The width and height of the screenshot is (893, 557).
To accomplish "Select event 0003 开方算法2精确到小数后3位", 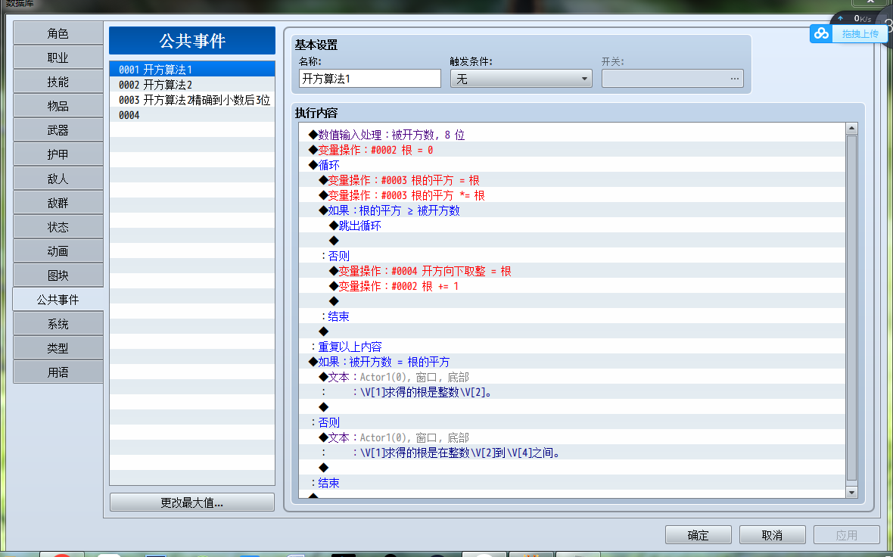I will [x=192, y=100].
